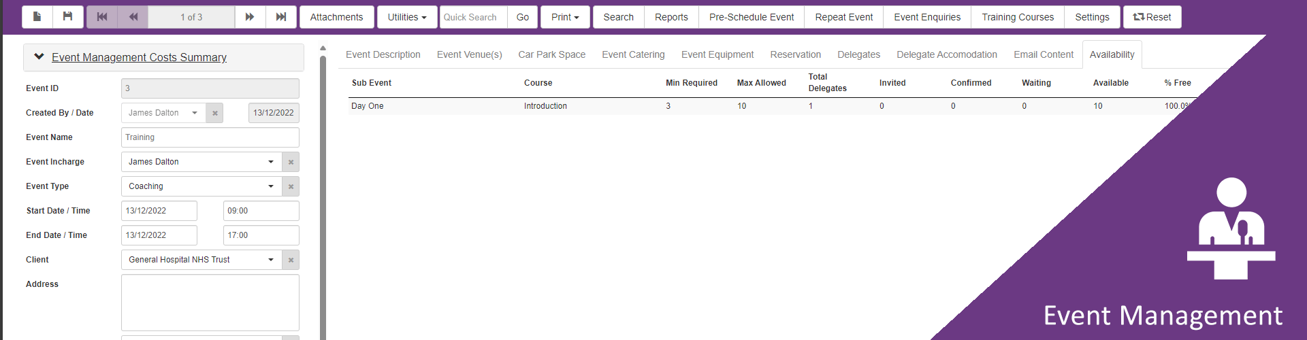Image resolution: width=1307 pixels, height=340 pixels.
Task: Open the Car Park Space tab
Action: pos(552,54)
